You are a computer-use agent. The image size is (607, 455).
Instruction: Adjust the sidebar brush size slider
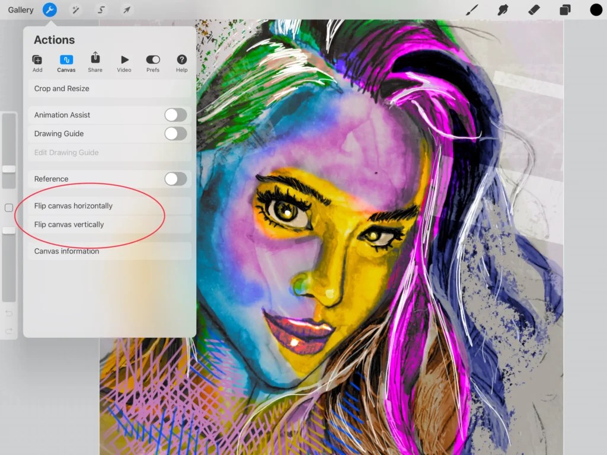point(9,169)
